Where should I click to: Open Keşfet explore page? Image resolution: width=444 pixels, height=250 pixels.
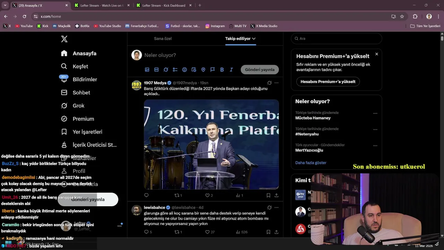pyautogui.click(x=75, y=66)
